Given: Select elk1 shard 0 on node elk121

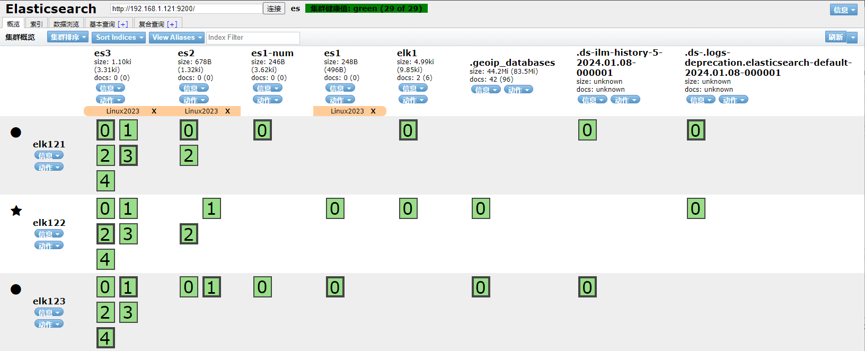Looking at the screenshot, I should click(x=408, y=130).
